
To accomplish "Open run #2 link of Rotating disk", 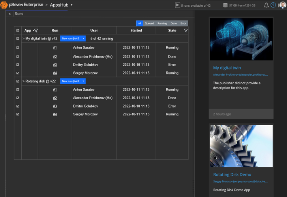I will 55,98.
